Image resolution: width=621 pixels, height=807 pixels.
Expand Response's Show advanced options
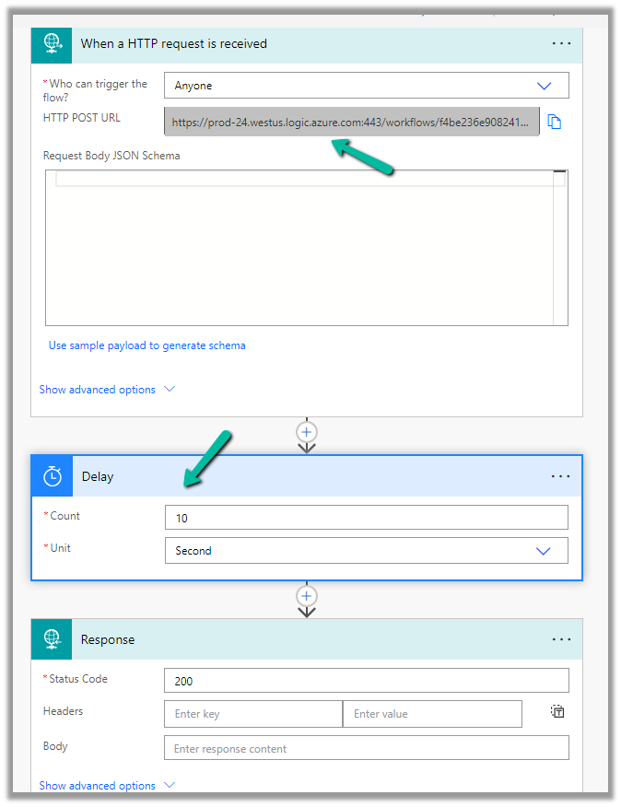(x=106, y=786)
